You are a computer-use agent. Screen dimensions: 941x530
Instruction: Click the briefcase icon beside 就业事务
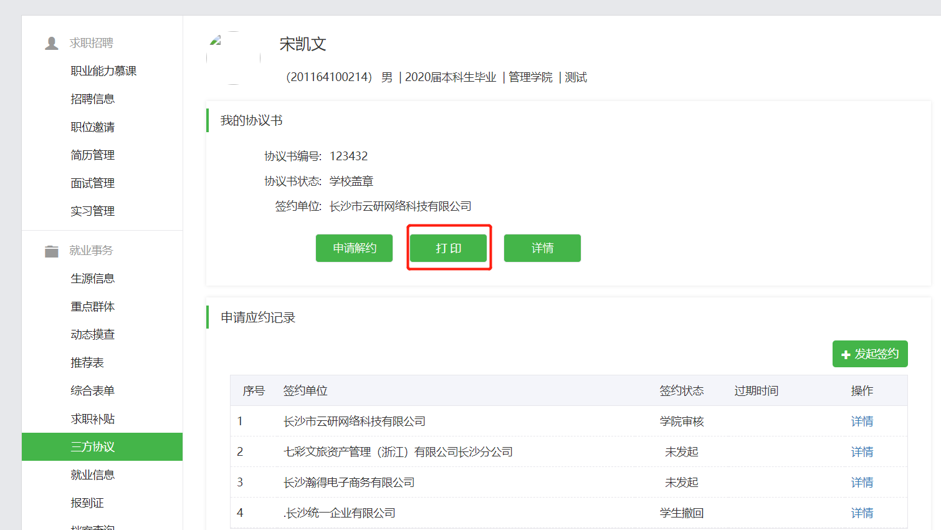click(52, 251)
